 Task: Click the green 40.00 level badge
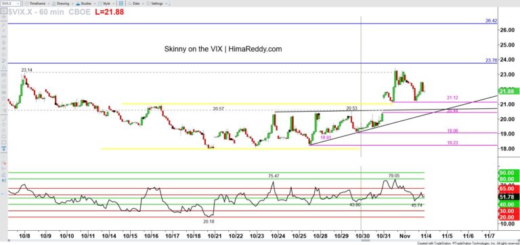(508, 204)
